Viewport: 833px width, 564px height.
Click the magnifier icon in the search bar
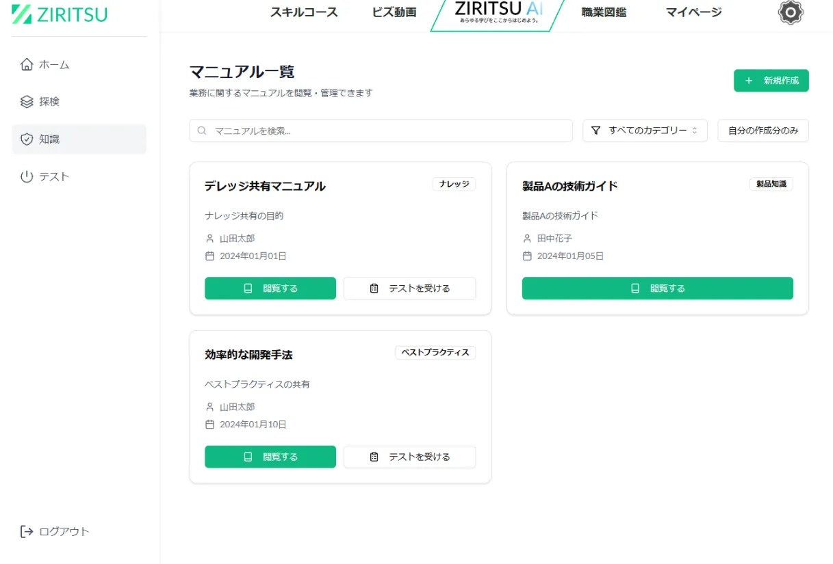pyautogui.click(x=201, y=130)
